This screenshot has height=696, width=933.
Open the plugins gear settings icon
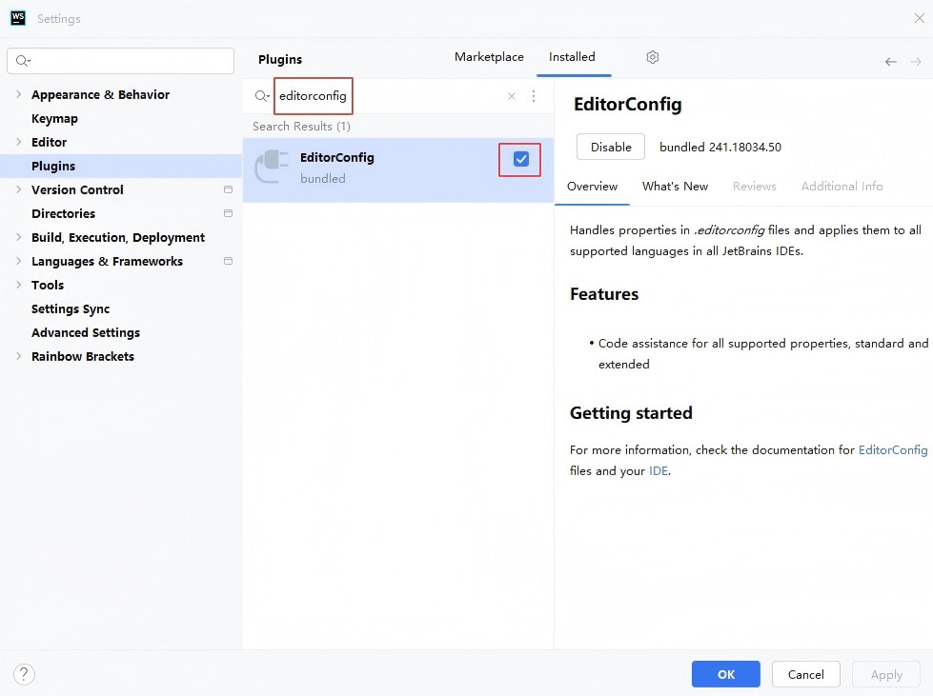pyautogui.click(x=652, y=57)
